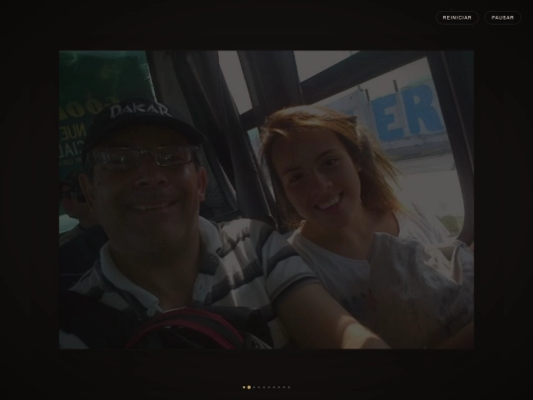This screenshot has width=533, height=400.
Task: Go to the third slide dot
Action: pyautogui.click(x=254, y=387)
